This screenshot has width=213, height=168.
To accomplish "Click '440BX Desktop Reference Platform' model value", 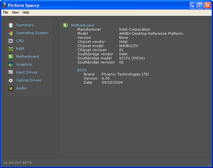I will (x=151, y=33).
